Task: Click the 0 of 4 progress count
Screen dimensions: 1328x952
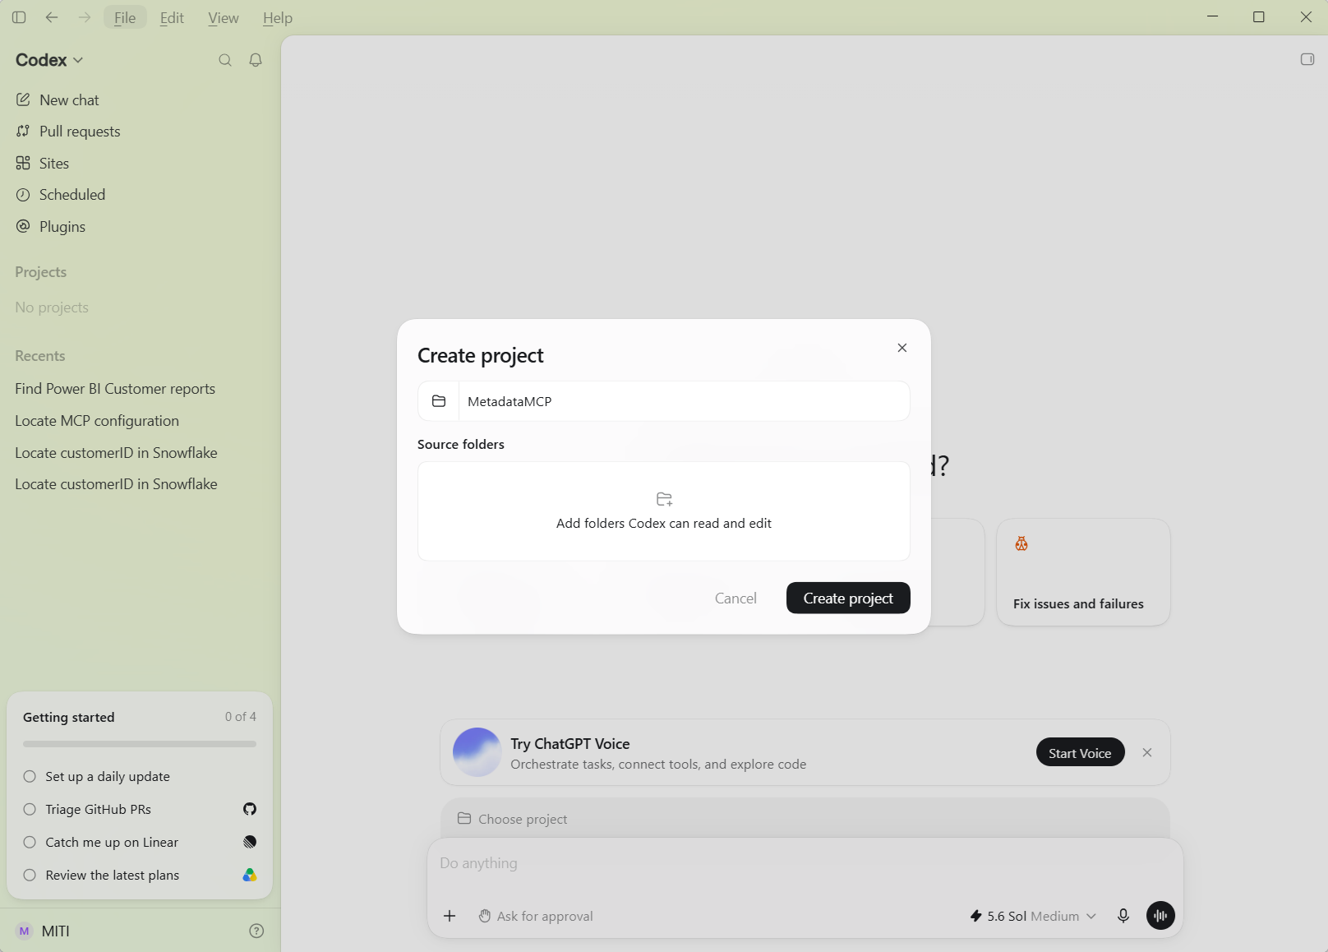Action: (x=241, y=717)
